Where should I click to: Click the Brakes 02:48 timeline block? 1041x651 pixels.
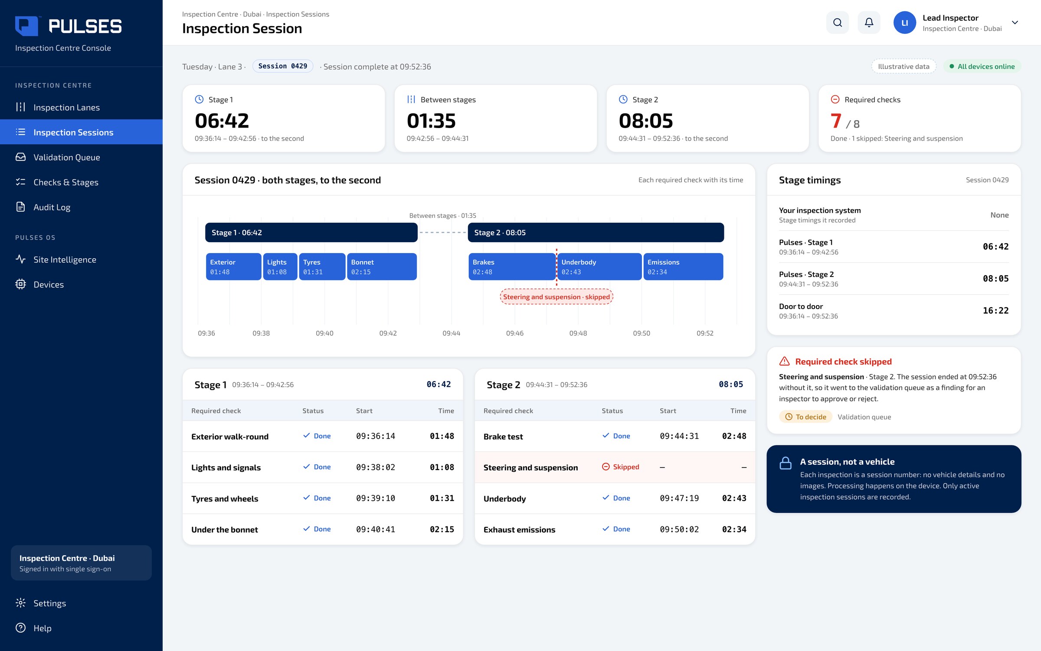point(512,267)
